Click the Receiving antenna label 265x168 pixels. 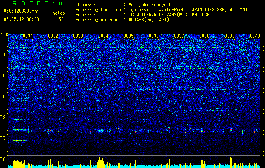tap(97, 20)
